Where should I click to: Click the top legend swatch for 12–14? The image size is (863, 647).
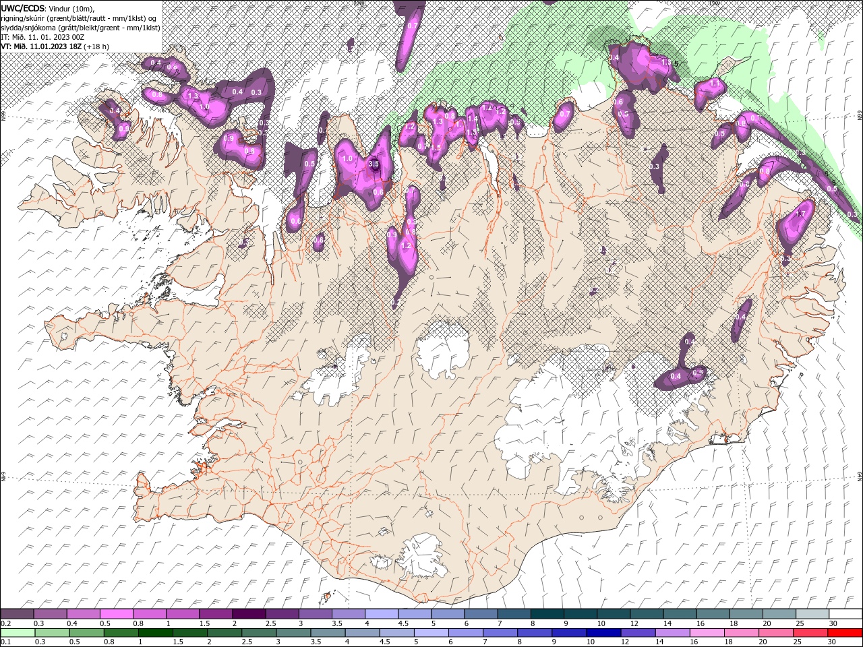coord(647,614)
